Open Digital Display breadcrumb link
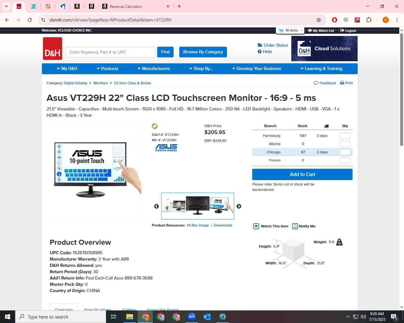The image size is (404, 323). [75, 83]
